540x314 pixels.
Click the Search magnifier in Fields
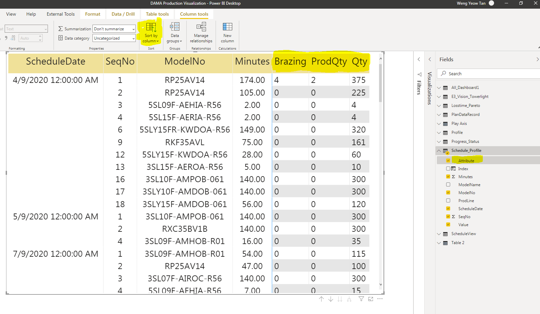pyautogui.click(x=444, y=74)
